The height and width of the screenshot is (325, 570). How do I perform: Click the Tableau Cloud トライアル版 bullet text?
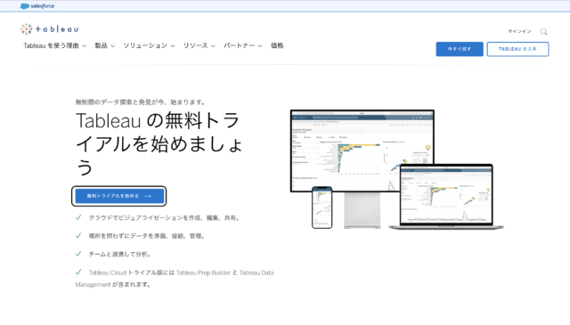click(175, 279)
